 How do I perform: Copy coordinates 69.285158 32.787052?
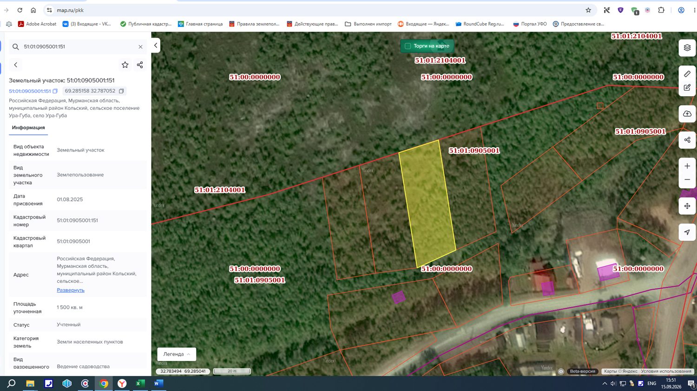[x=121, y=91]
